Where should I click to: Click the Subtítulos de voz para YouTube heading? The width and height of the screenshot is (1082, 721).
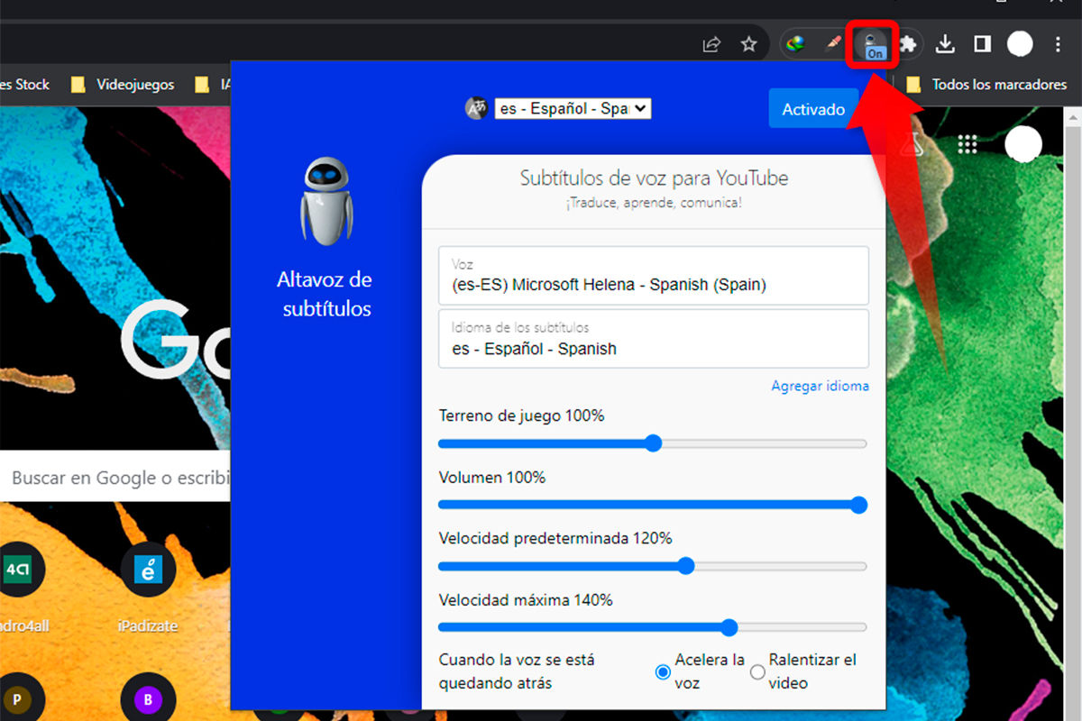click(x=654, y=178)
